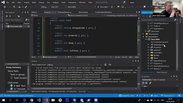
Task: Click the store repository name in status bar
Action: pos(154,96)
